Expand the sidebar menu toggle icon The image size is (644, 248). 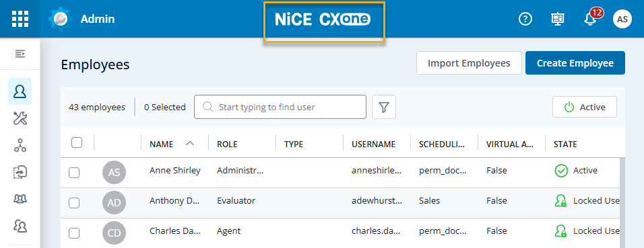[20, 54]
